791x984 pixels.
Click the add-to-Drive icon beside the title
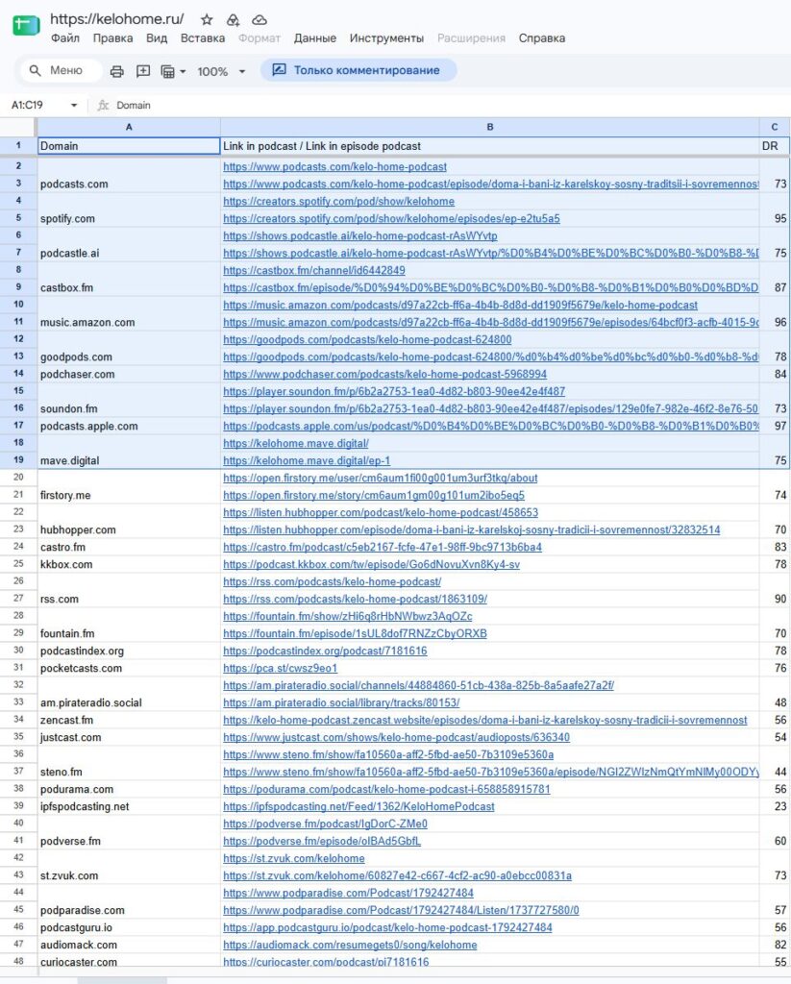click(233, 20)
